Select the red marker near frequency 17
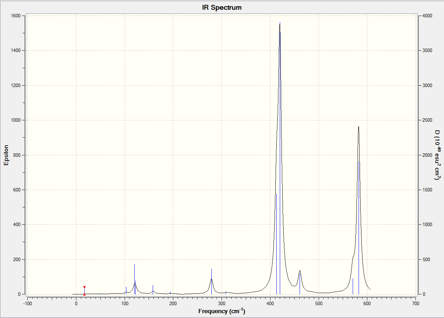The height and width of the screenshot is (318, 444). pos(84,291)
